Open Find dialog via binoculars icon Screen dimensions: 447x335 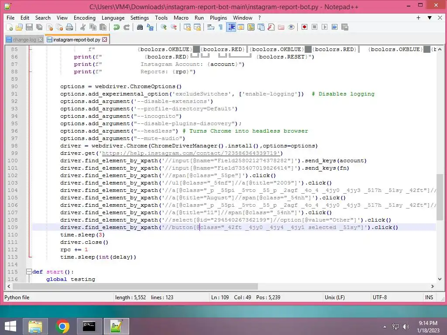[140, 27]
